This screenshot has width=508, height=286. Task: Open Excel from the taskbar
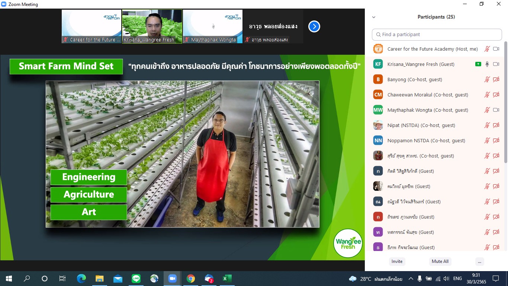click(x=227, y=279)
